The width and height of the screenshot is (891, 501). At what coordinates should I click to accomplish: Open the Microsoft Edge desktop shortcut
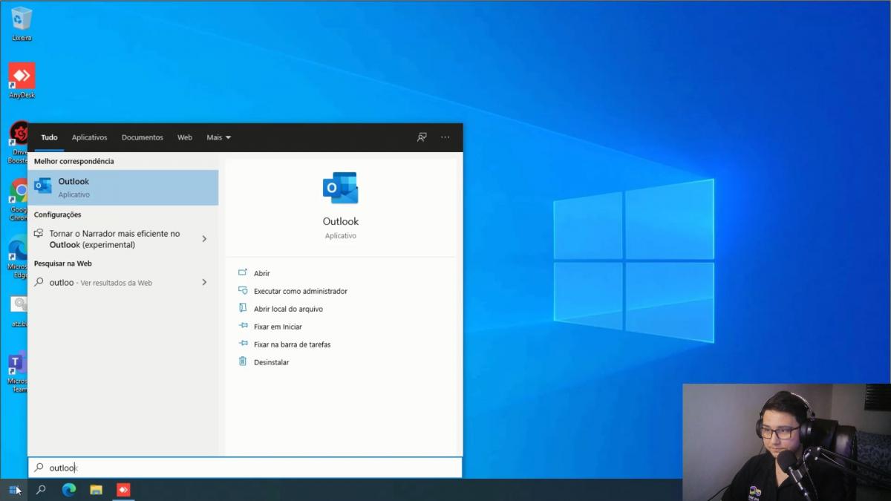tap(19, 256)
